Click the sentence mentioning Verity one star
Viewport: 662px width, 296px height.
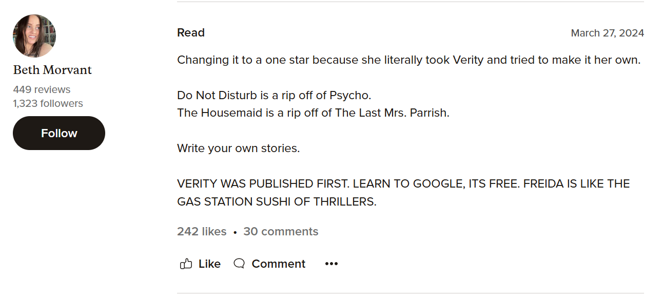click(x=408, y=60)
